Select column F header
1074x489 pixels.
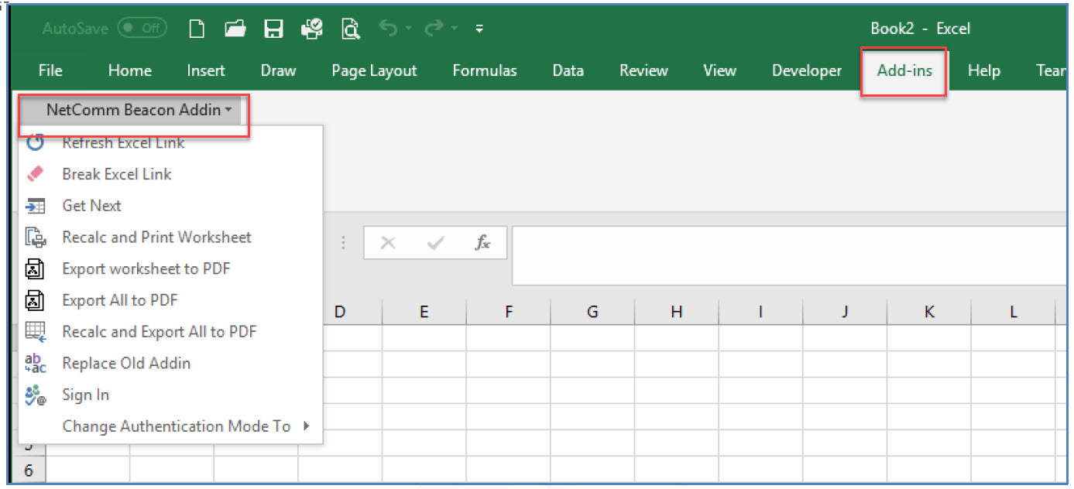(508, 313)
